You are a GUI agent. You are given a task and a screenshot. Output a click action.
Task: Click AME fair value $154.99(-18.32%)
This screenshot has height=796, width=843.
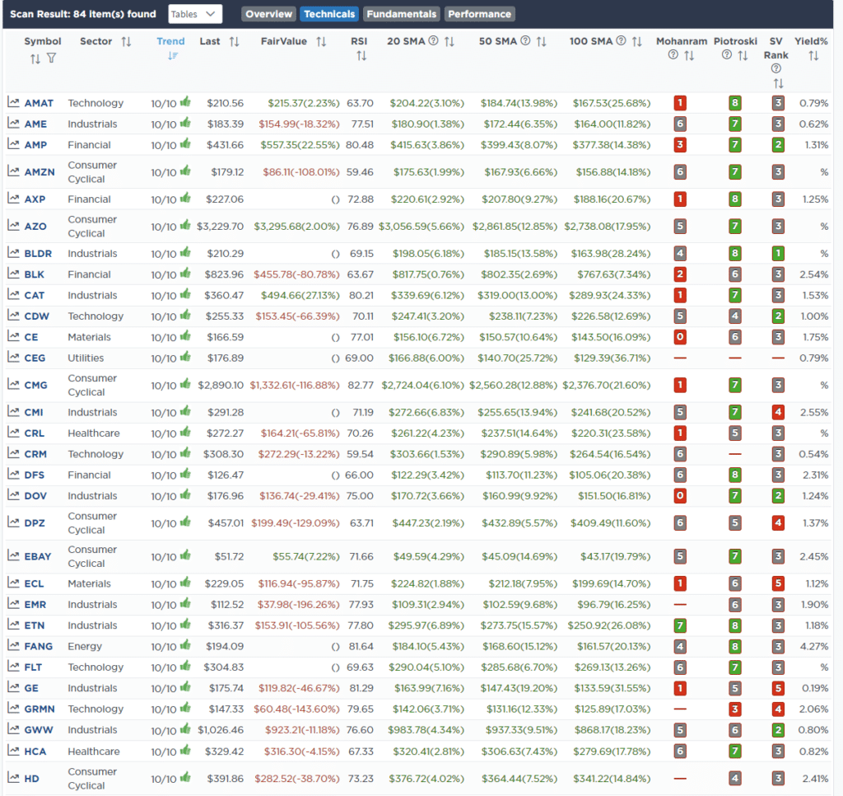tap(299, 124)
